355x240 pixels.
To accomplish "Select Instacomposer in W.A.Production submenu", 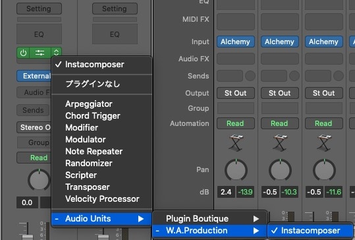I will [x=310, y=231].
